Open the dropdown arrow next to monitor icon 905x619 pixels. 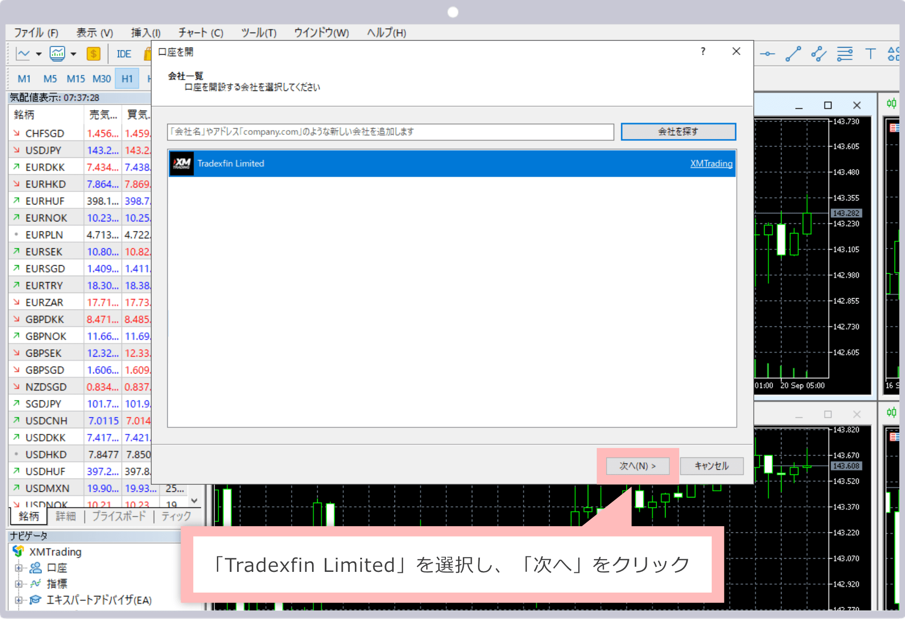pos(74,54)
